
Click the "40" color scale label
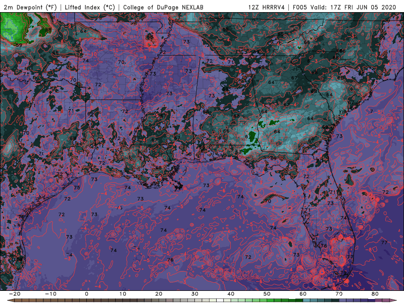(231, 294)
